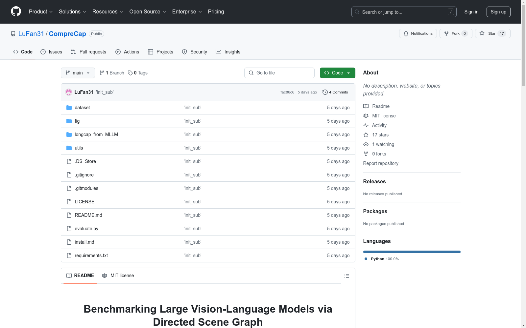
Task: Select the MIT license tab below file list
Action: tap(118, 276)
